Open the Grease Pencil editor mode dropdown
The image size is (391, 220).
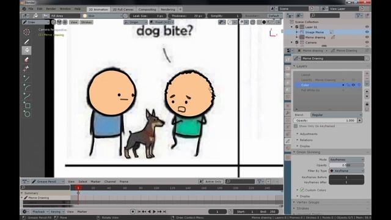point(48,182)
